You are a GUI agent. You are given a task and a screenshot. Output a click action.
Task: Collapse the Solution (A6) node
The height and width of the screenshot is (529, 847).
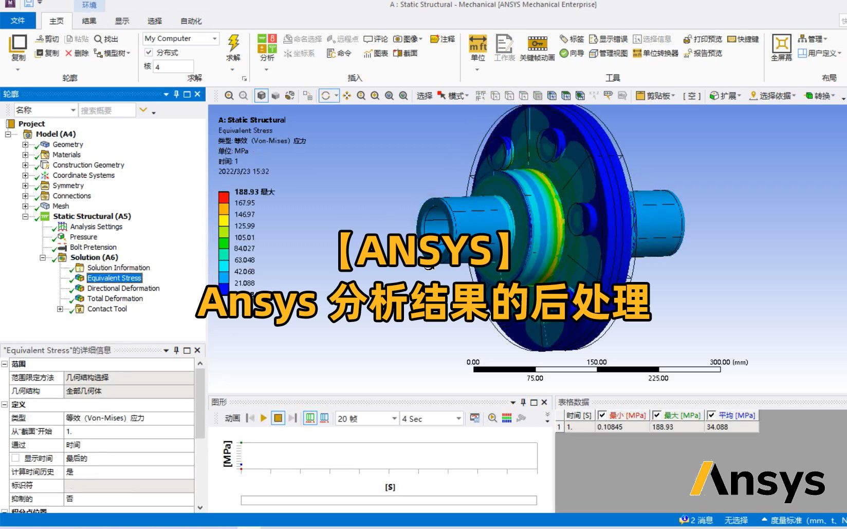43,257
